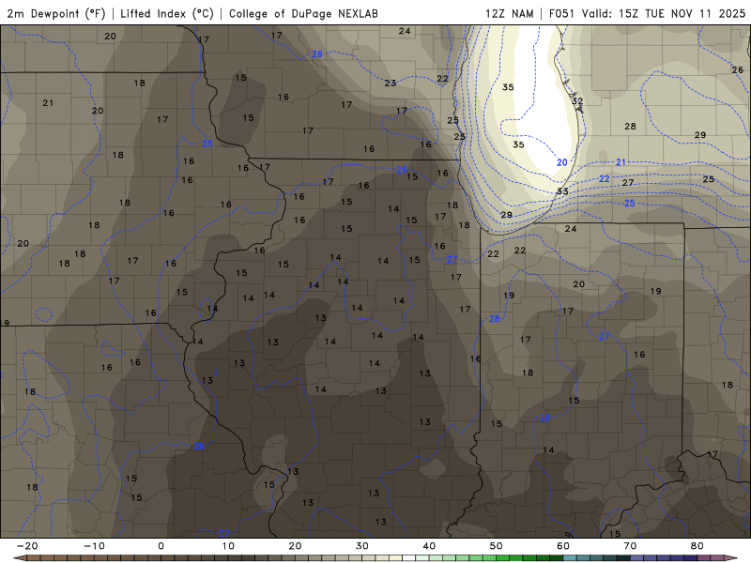Click the "Valid: 15Z TUE NOV 11 2025" text
This screenshot has height=563, width=751.
[x=664, y=13]
